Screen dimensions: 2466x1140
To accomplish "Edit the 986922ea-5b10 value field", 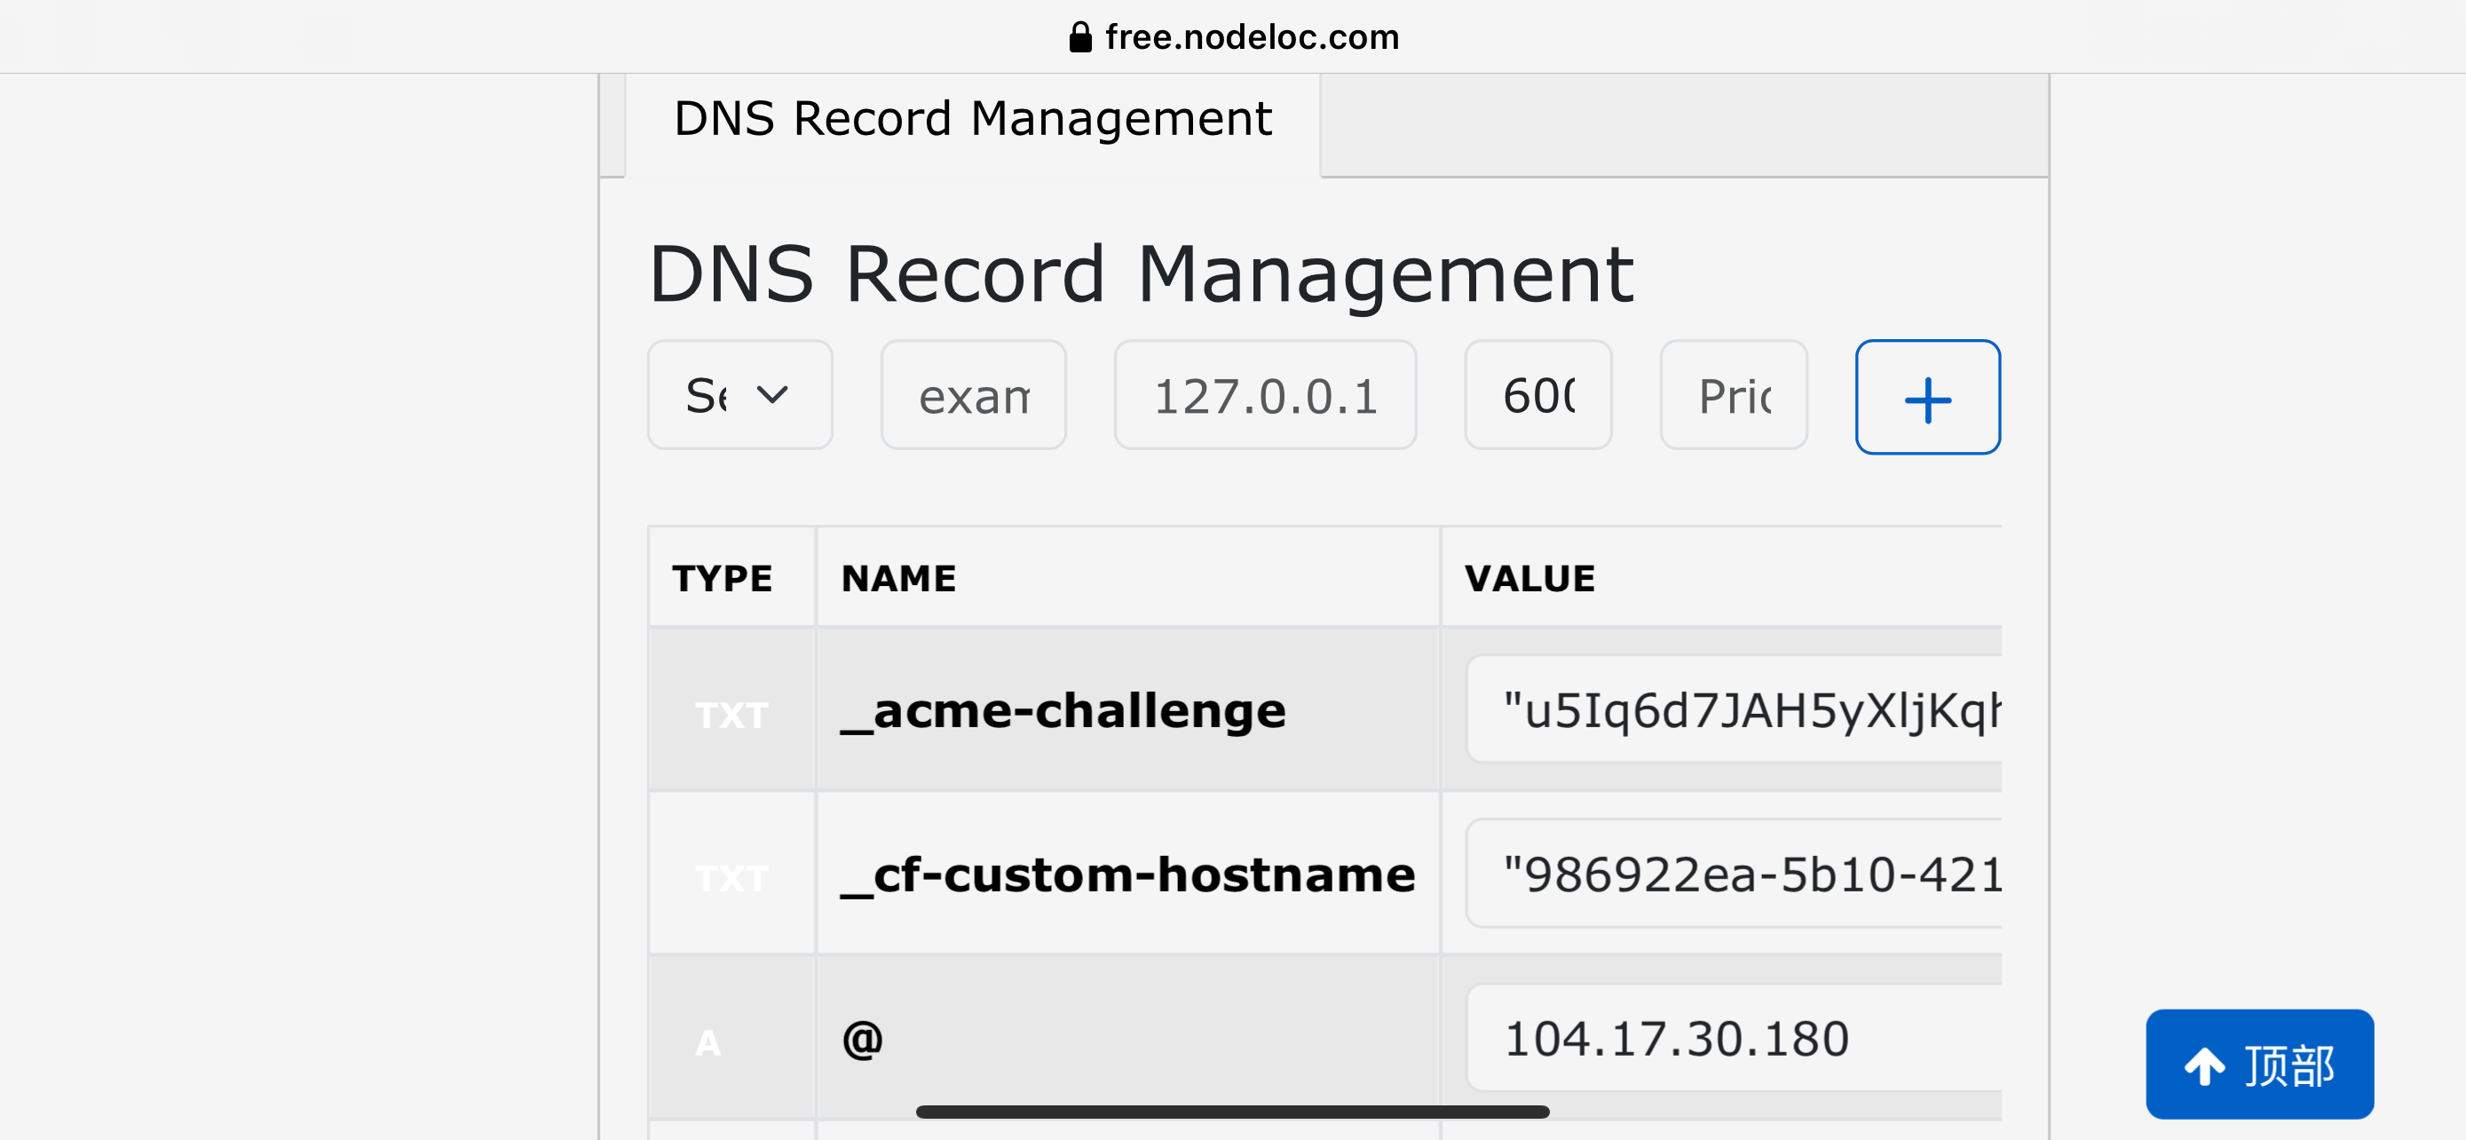I will tap(1734, 873).
